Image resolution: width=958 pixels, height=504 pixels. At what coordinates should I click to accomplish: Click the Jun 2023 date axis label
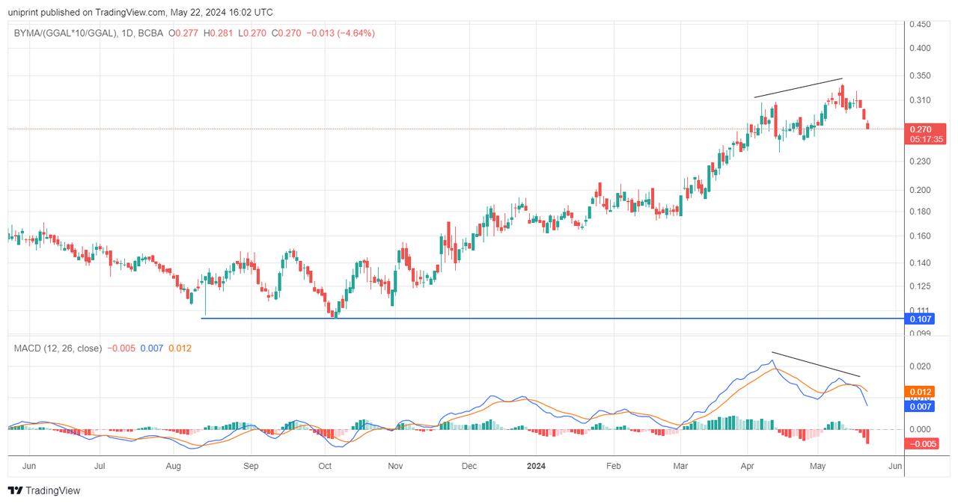29,466
